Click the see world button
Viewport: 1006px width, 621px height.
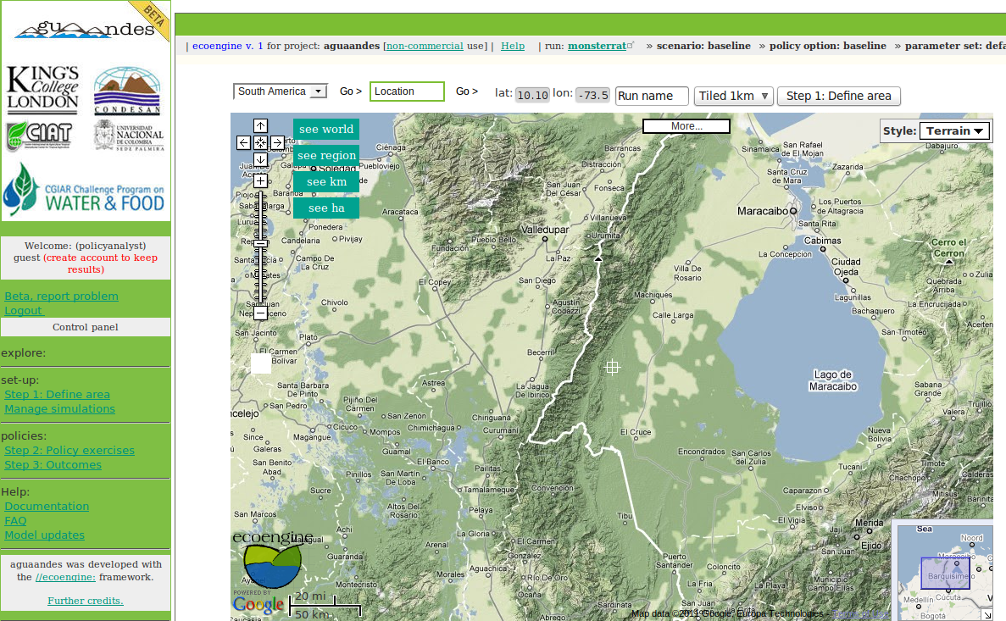click(x=325, y=130)
